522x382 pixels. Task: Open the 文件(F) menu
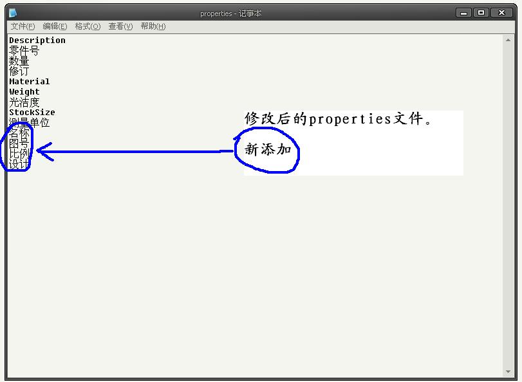[x=23, y=26]
